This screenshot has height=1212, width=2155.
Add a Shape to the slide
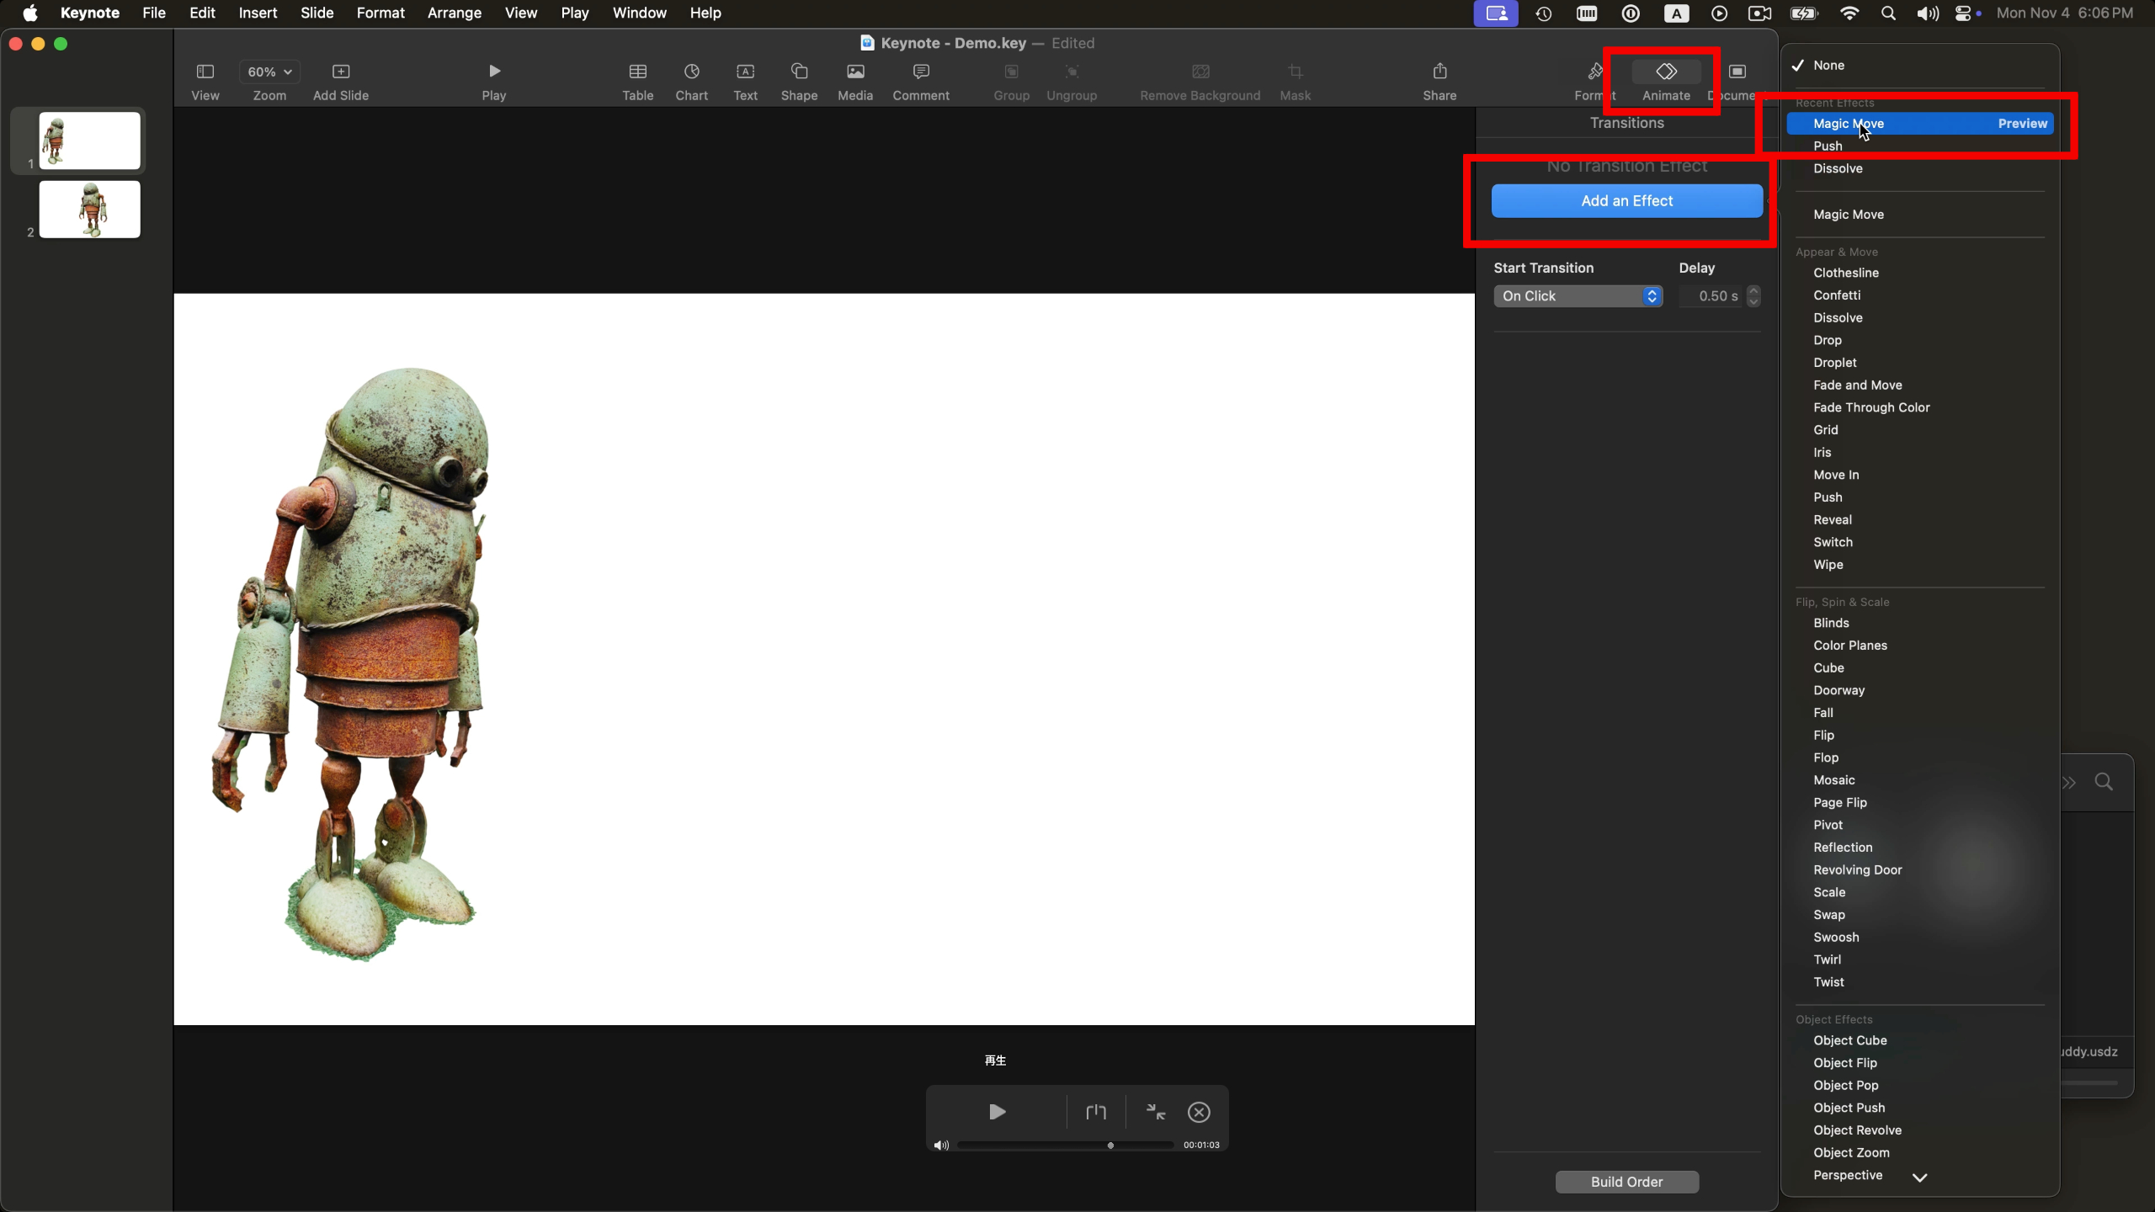[x=798, y=80]
